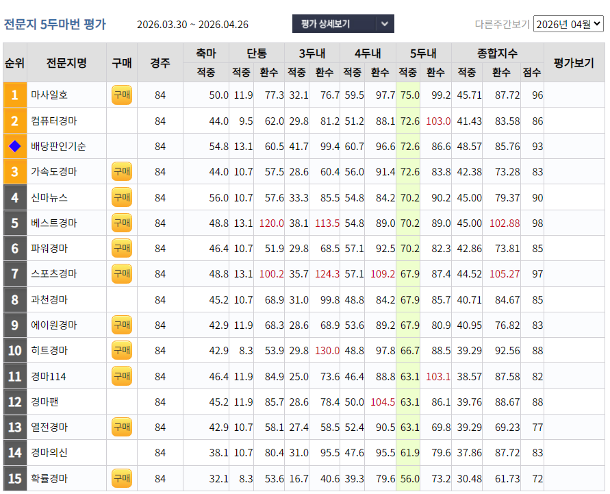This screenshot has width=610, height=494.
Task: Select the rank 5 badge beside 베스트경마
Action: click(14, 223)
